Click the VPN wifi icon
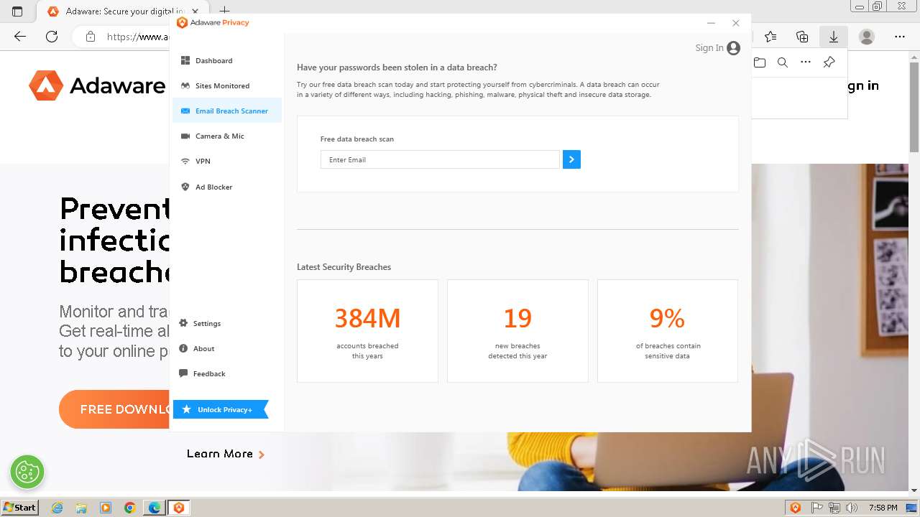The height and width of the screenshot is (517, 920). (x=185, y=161)
